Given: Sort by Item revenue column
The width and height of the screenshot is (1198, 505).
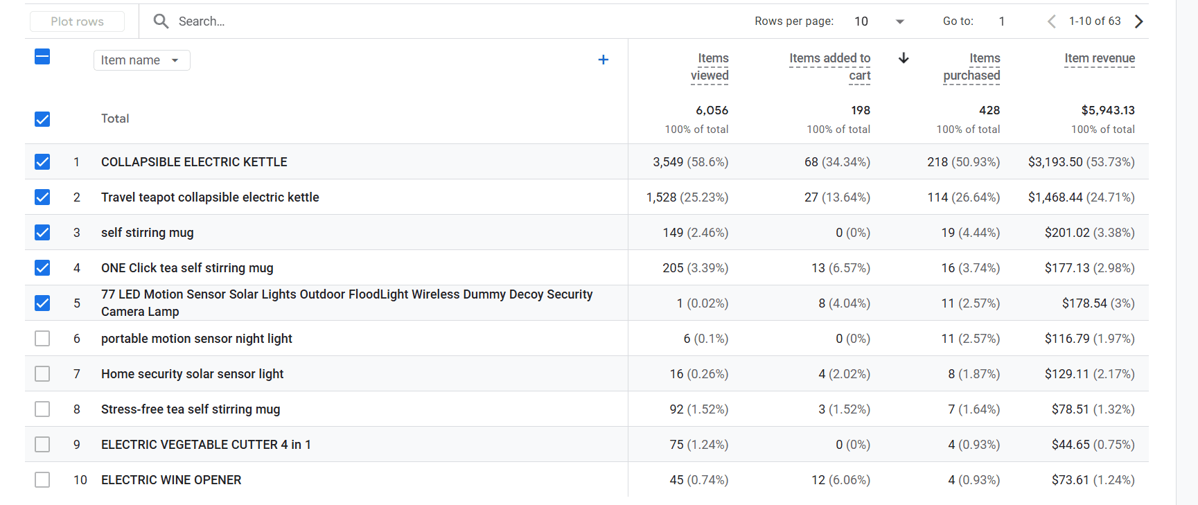Looking at the screenshot, I should [1099, 59].
